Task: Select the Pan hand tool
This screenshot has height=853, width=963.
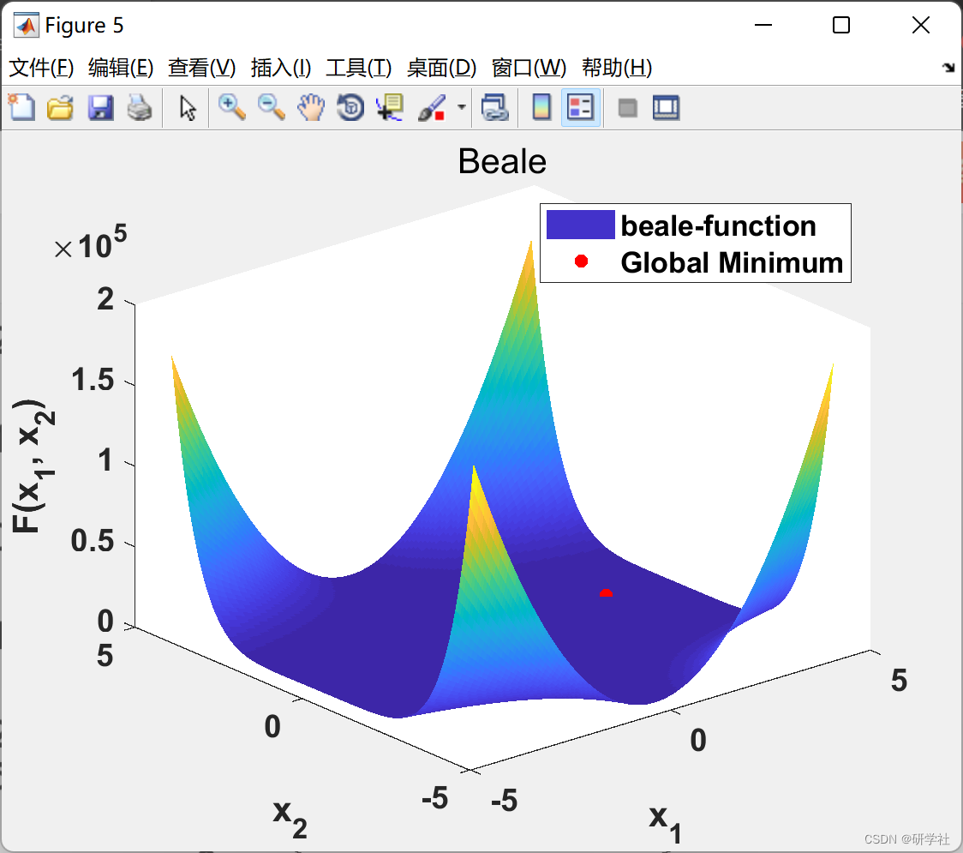Action: pos(311,107)
